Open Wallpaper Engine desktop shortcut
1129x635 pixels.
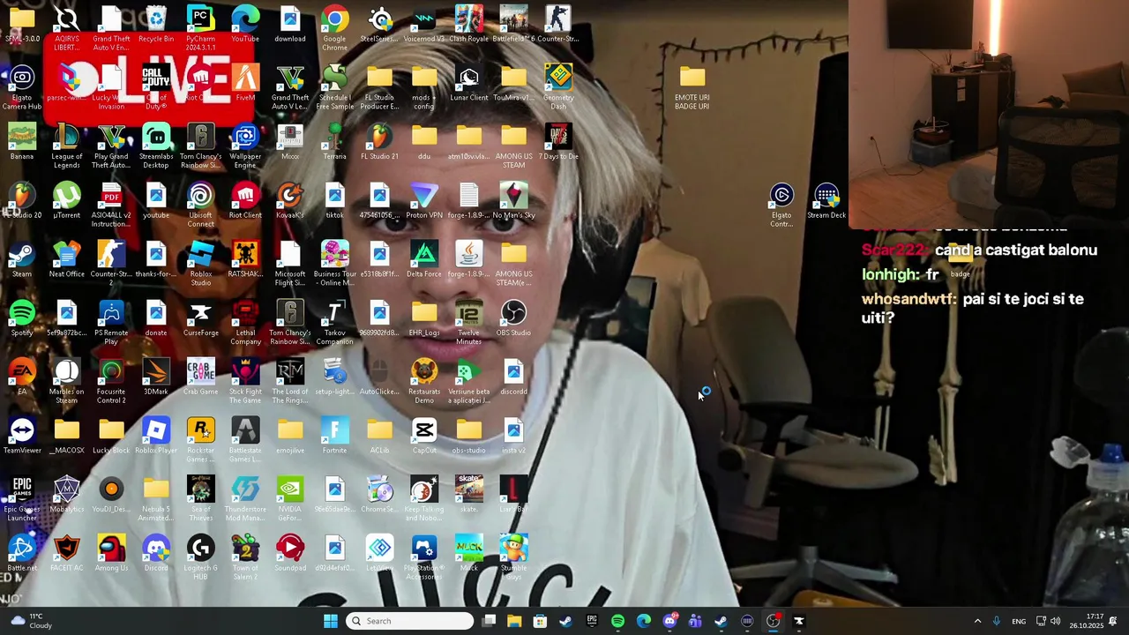coord(245,146)
